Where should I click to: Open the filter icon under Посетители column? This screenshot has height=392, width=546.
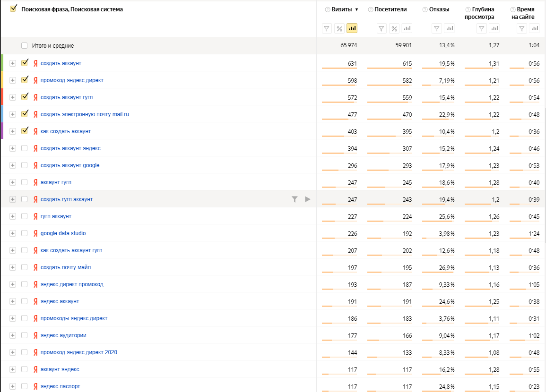[381, 28]
